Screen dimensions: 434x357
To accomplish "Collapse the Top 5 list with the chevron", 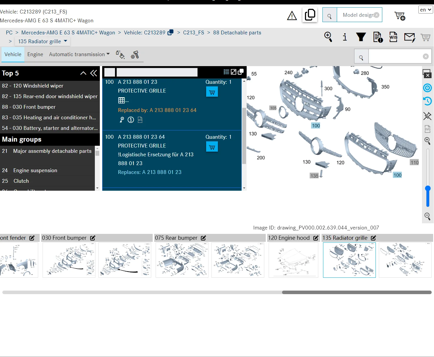I will [x=83, y=73].
